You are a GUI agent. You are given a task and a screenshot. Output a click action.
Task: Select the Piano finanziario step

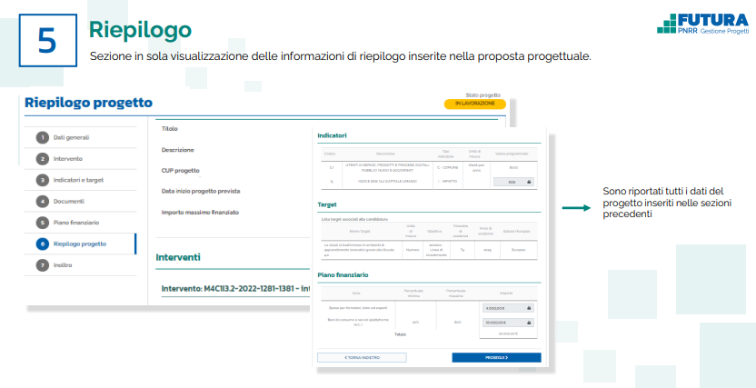tap(80, 223)
